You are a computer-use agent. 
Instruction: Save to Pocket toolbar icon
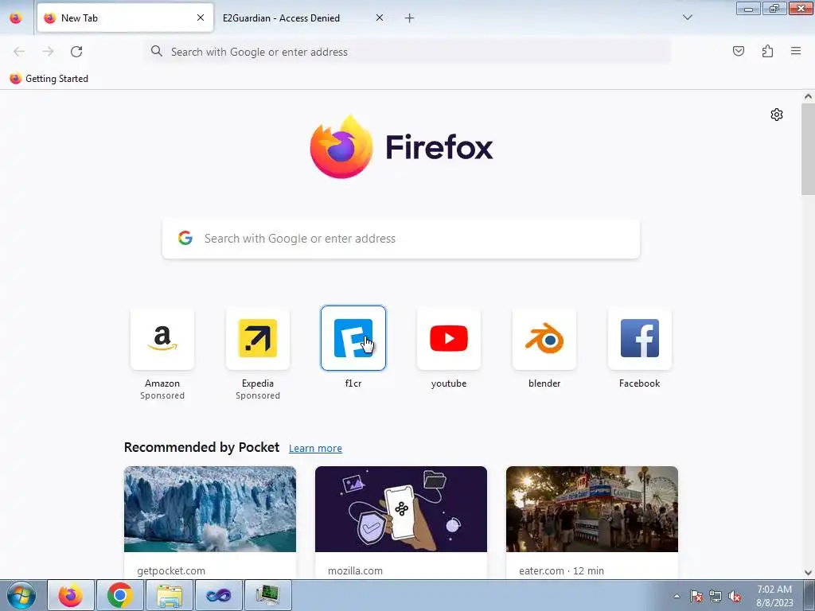click(738, 51)
